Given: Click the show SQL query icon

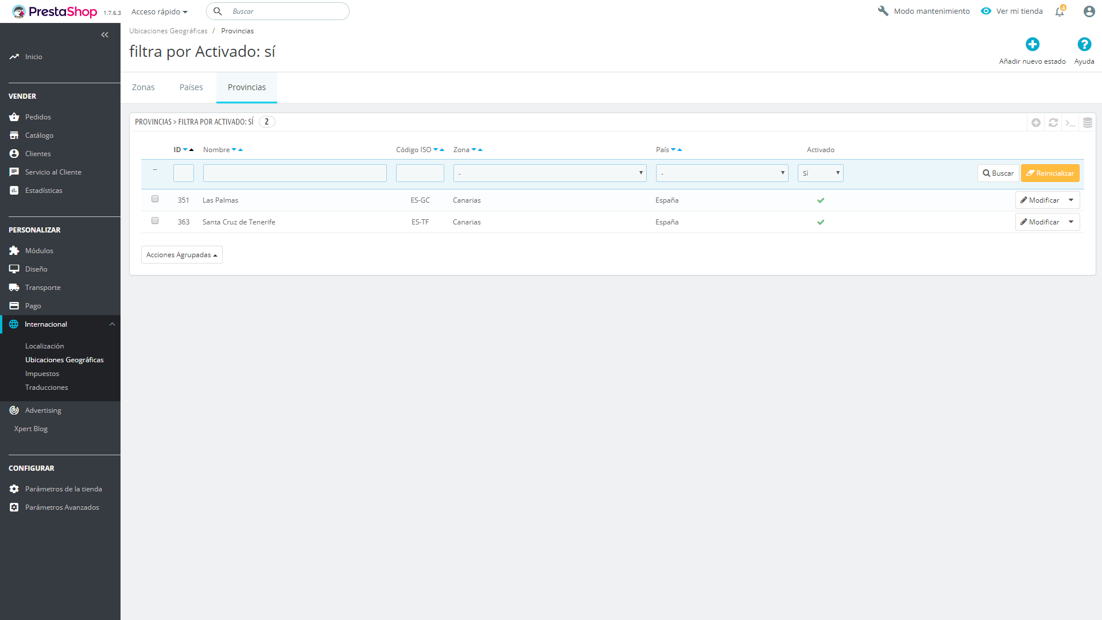Looking at the screenshot, I should 1070,122.
